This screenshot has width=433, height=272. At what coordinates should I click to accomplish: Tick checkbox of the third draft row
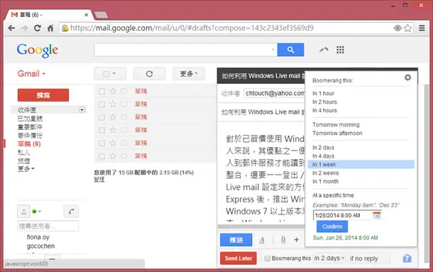[102, 117]
